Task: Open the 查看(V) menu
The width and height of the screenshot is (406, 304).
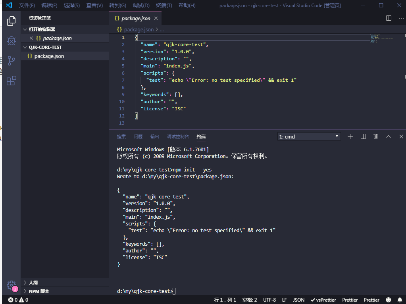Action: 94,5
